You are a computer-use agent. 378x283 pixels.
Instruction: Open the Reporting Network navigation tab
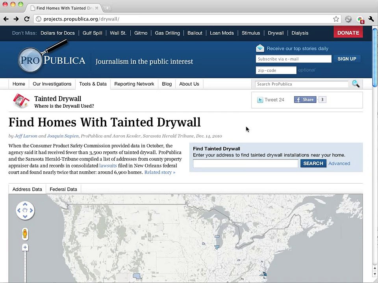coord(134,84)
